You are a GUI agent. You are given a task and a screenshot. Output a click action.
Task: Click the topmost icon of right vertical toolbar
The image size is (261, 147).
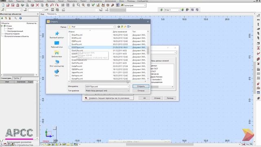click(258, 16)
